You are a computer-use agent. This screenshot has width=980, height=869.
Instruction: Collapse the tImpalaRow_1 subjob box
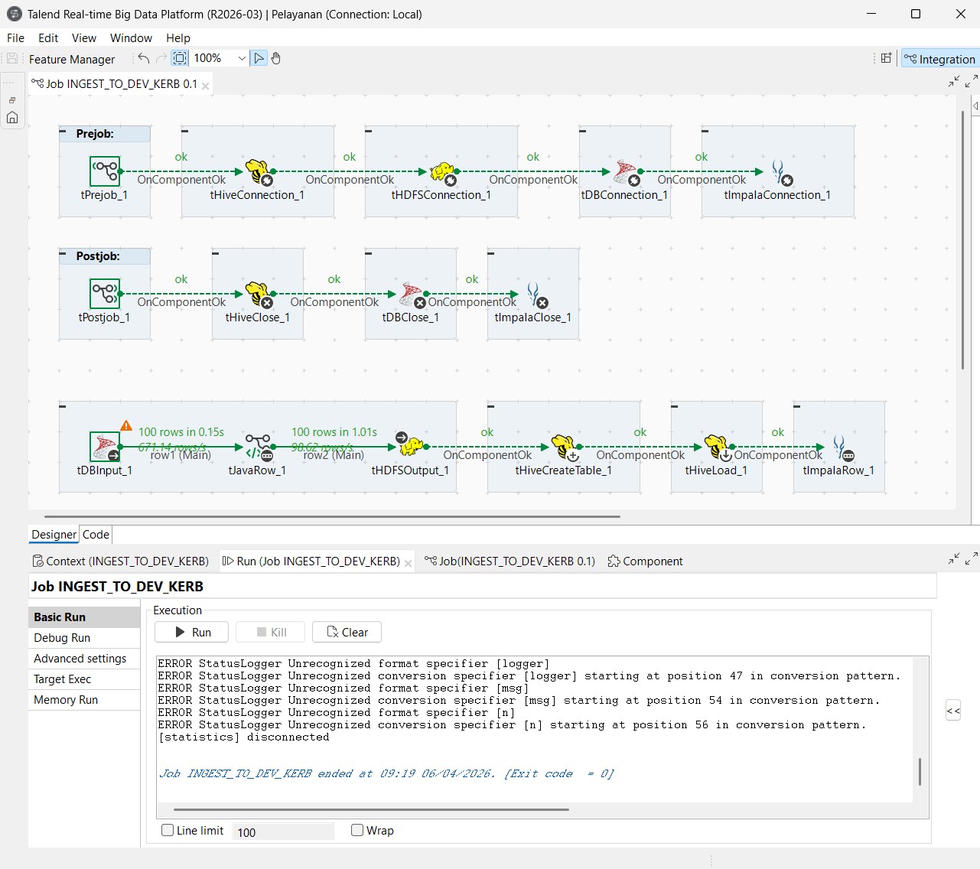pos(797,406)
